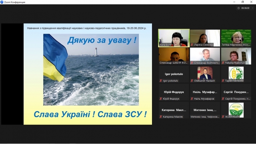The image size is (256, 144).
Task: Select the Сергій Понуренко participant tile
Action: [x=236, y=92]
